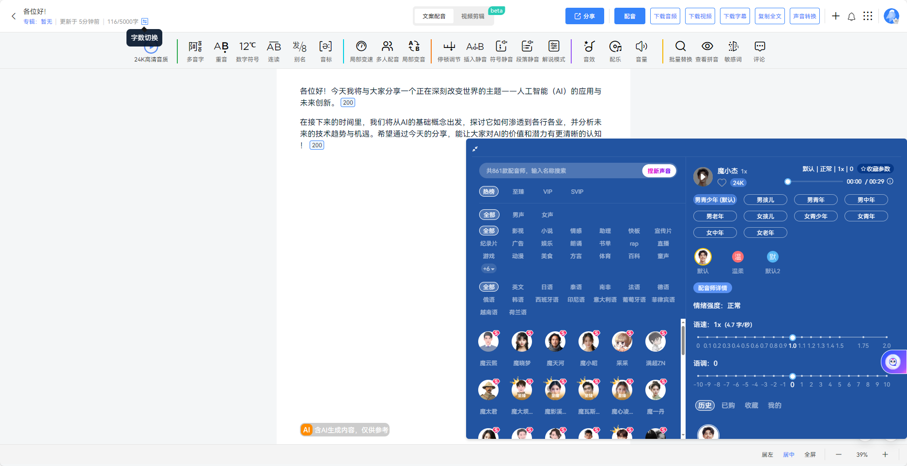Select the 多音字 polyphonic character tool

point(195,50)
